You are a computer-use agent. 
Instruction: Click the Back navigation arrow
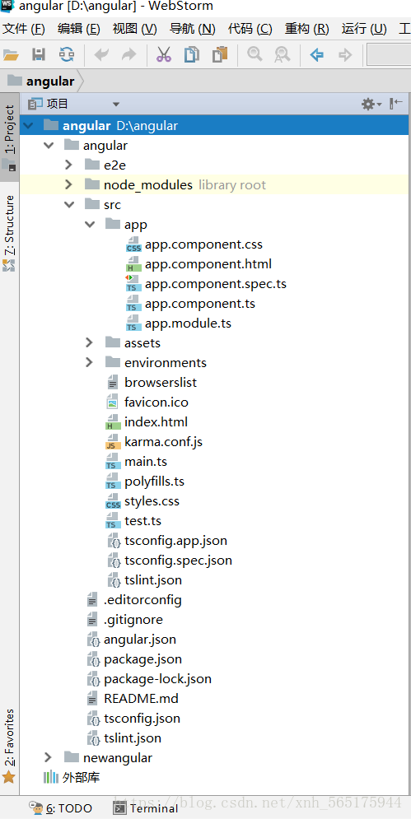[317, 55]
